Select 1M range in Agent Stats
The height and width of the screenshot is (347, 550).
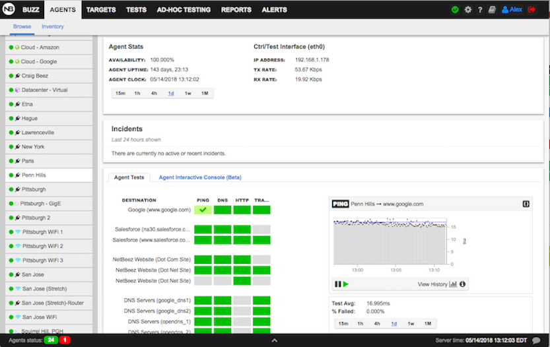click(205, 93)
